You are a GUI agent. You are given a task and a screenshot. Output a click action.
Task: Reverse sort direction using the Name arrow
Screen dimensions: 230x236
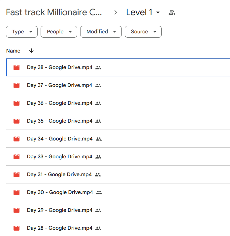(31, 51)
